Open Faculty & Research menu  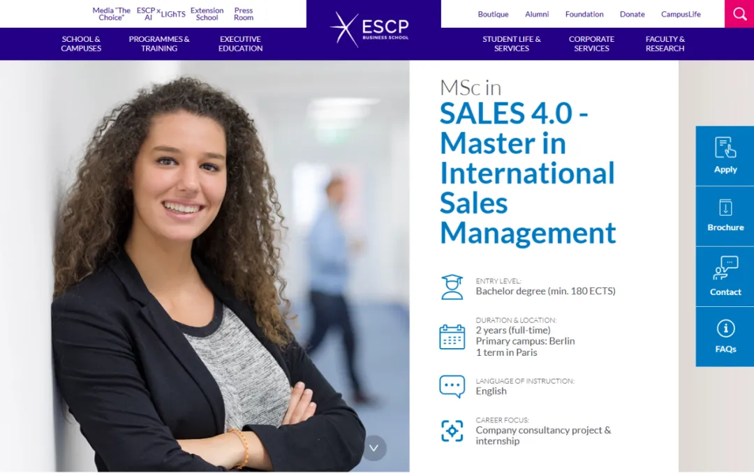665,44
